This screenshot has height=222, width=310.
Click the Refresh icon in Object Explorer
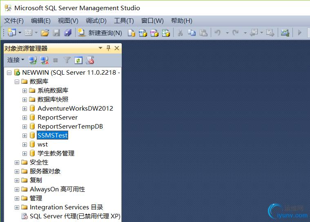coord(78,60)
